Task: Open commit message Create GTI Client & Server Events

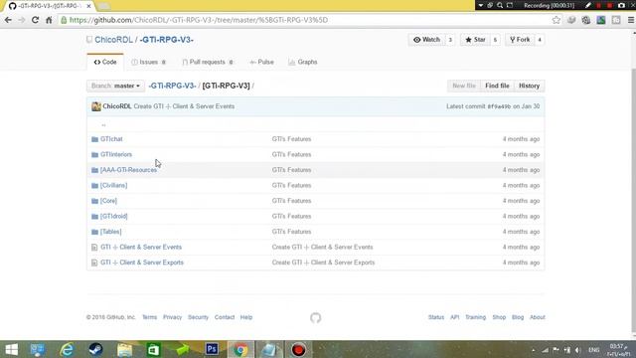Action: point(184,106)
